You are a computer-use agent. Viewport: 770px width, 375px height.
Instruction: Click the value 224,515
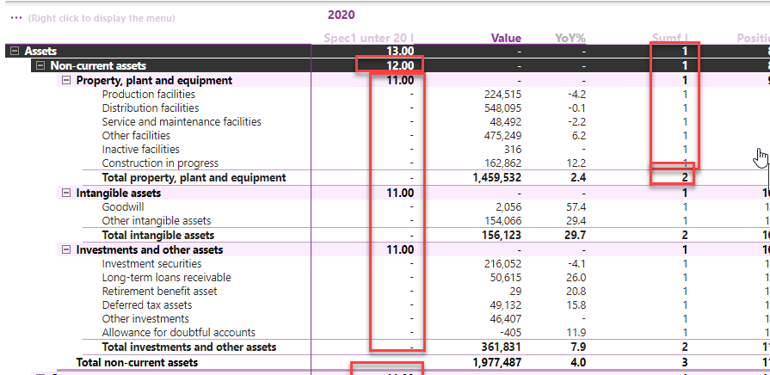(502, 95)
